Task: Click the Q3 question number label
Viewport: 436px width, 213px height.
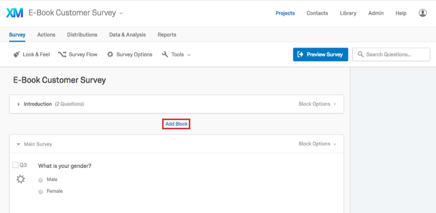Action: [x=23, y=165]
